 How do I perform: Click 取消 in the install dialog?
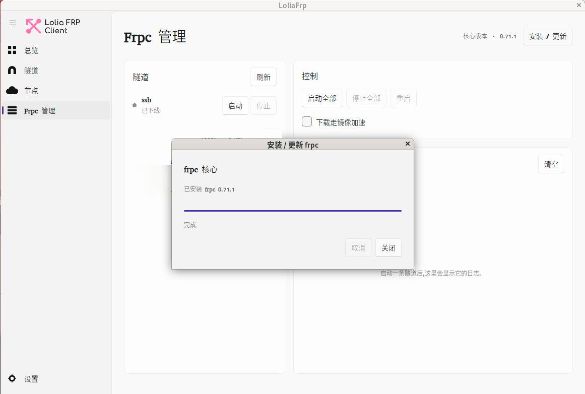[x=358, y=248]
